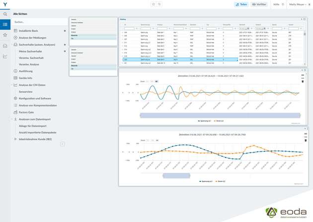Toggle the blue Spannung legend in first chart
This screenshot has width=313, height=222.
click(205, 121)
